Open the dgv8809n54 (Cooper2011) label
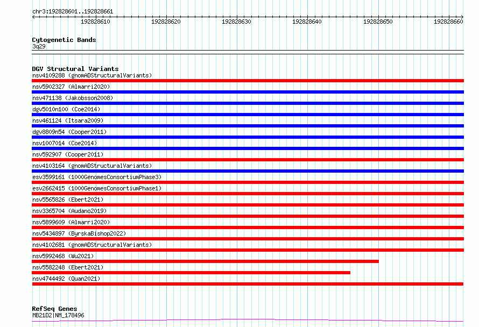Screen dimensions: 479x327 (69, 132)
